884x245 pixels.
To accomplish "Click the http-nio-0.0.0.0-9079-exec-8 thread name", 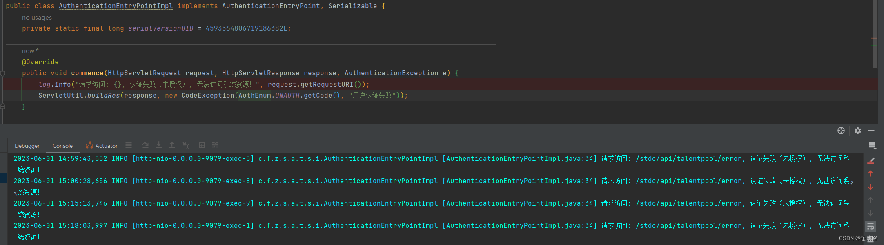I will [x=193, y=181].
